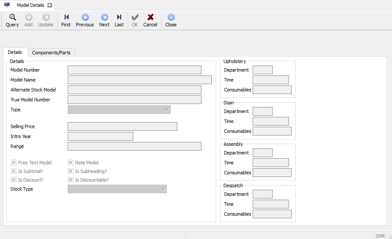
Task: Select the Details tab
Action: pyautogui.click(x=15, y=52)
